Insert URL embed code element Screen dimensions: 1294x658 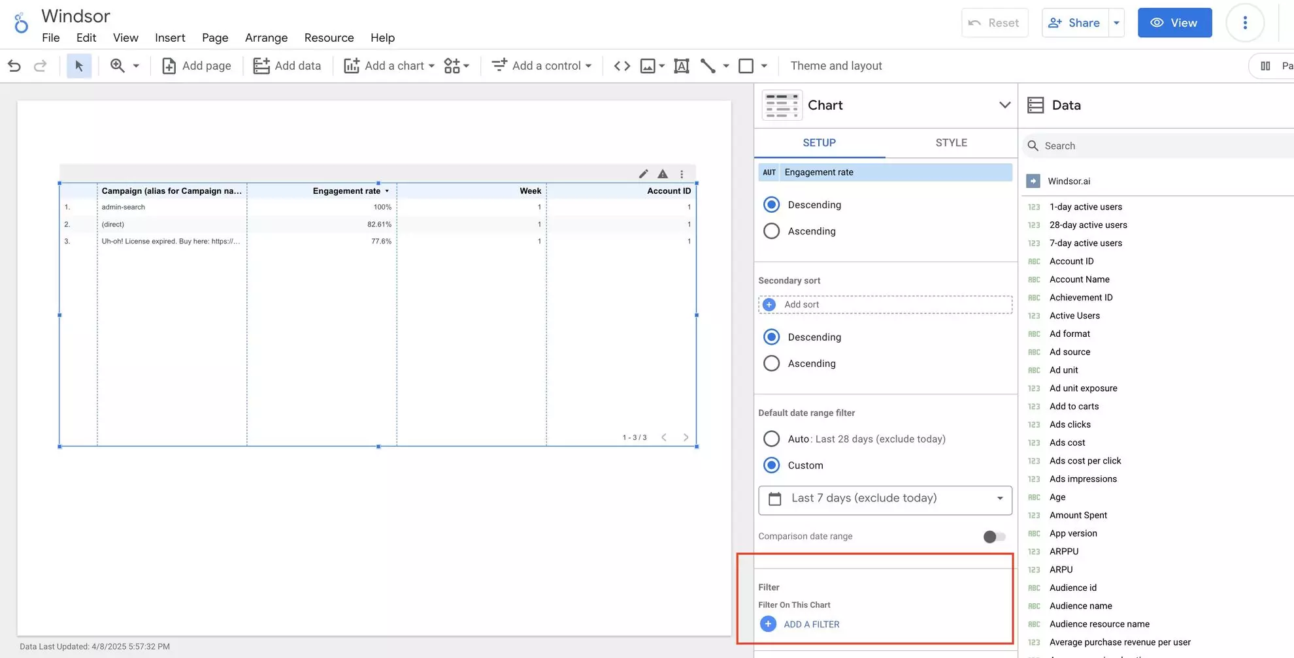(x=622, y=66)
